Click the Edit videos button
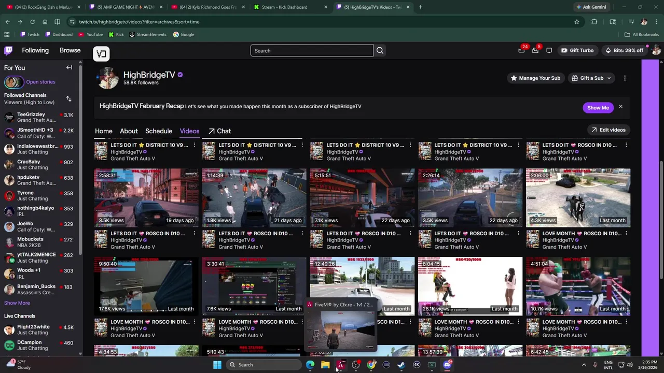 608,130
